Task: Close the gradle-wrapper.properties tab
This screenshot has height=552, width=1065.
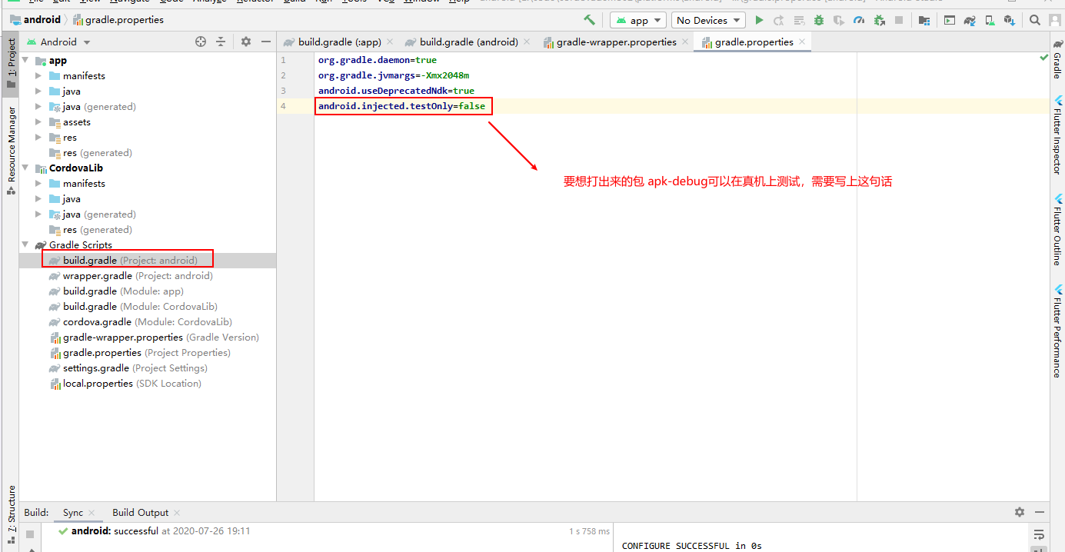Action: point(684,42)
